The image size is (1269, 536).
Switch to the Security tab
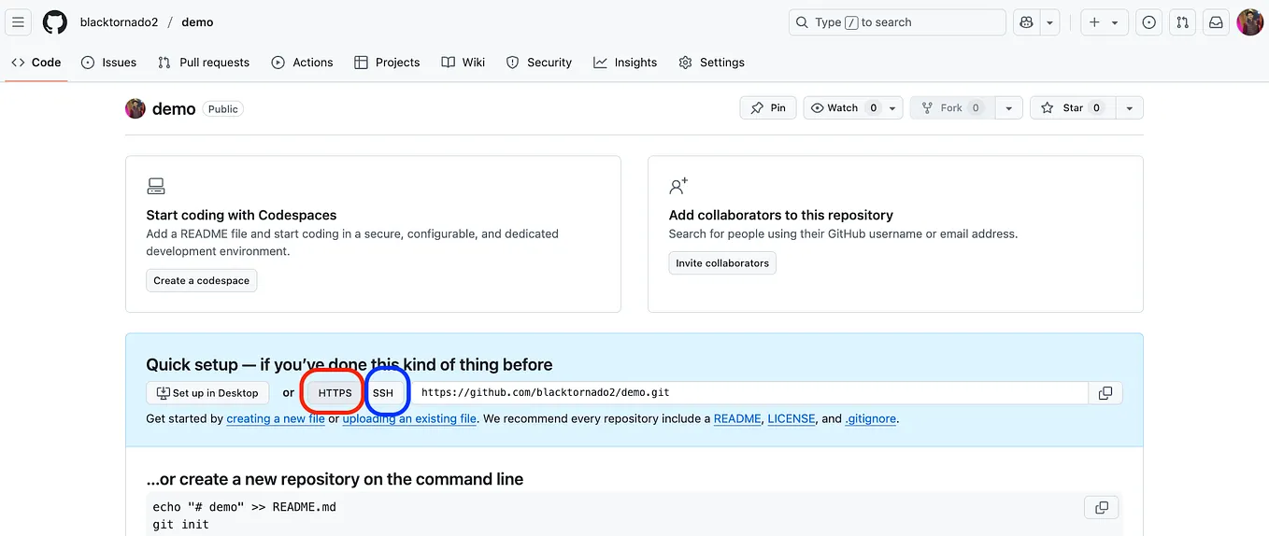click(539, 63)
